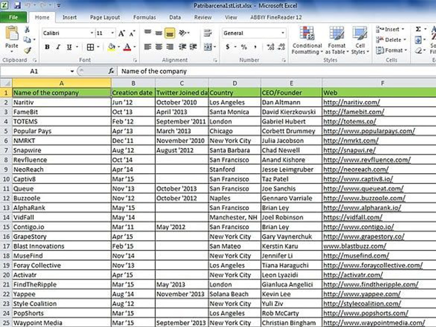Decrease font size with Shrink Font icon
The height and width of the screenshot is (327, 436).
[132, 34]
